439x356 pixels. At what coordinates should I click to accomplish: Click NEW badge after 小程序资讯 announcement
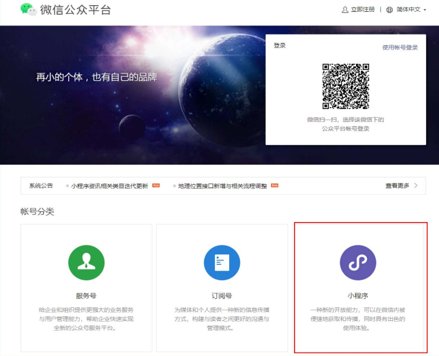click(156, 185)
